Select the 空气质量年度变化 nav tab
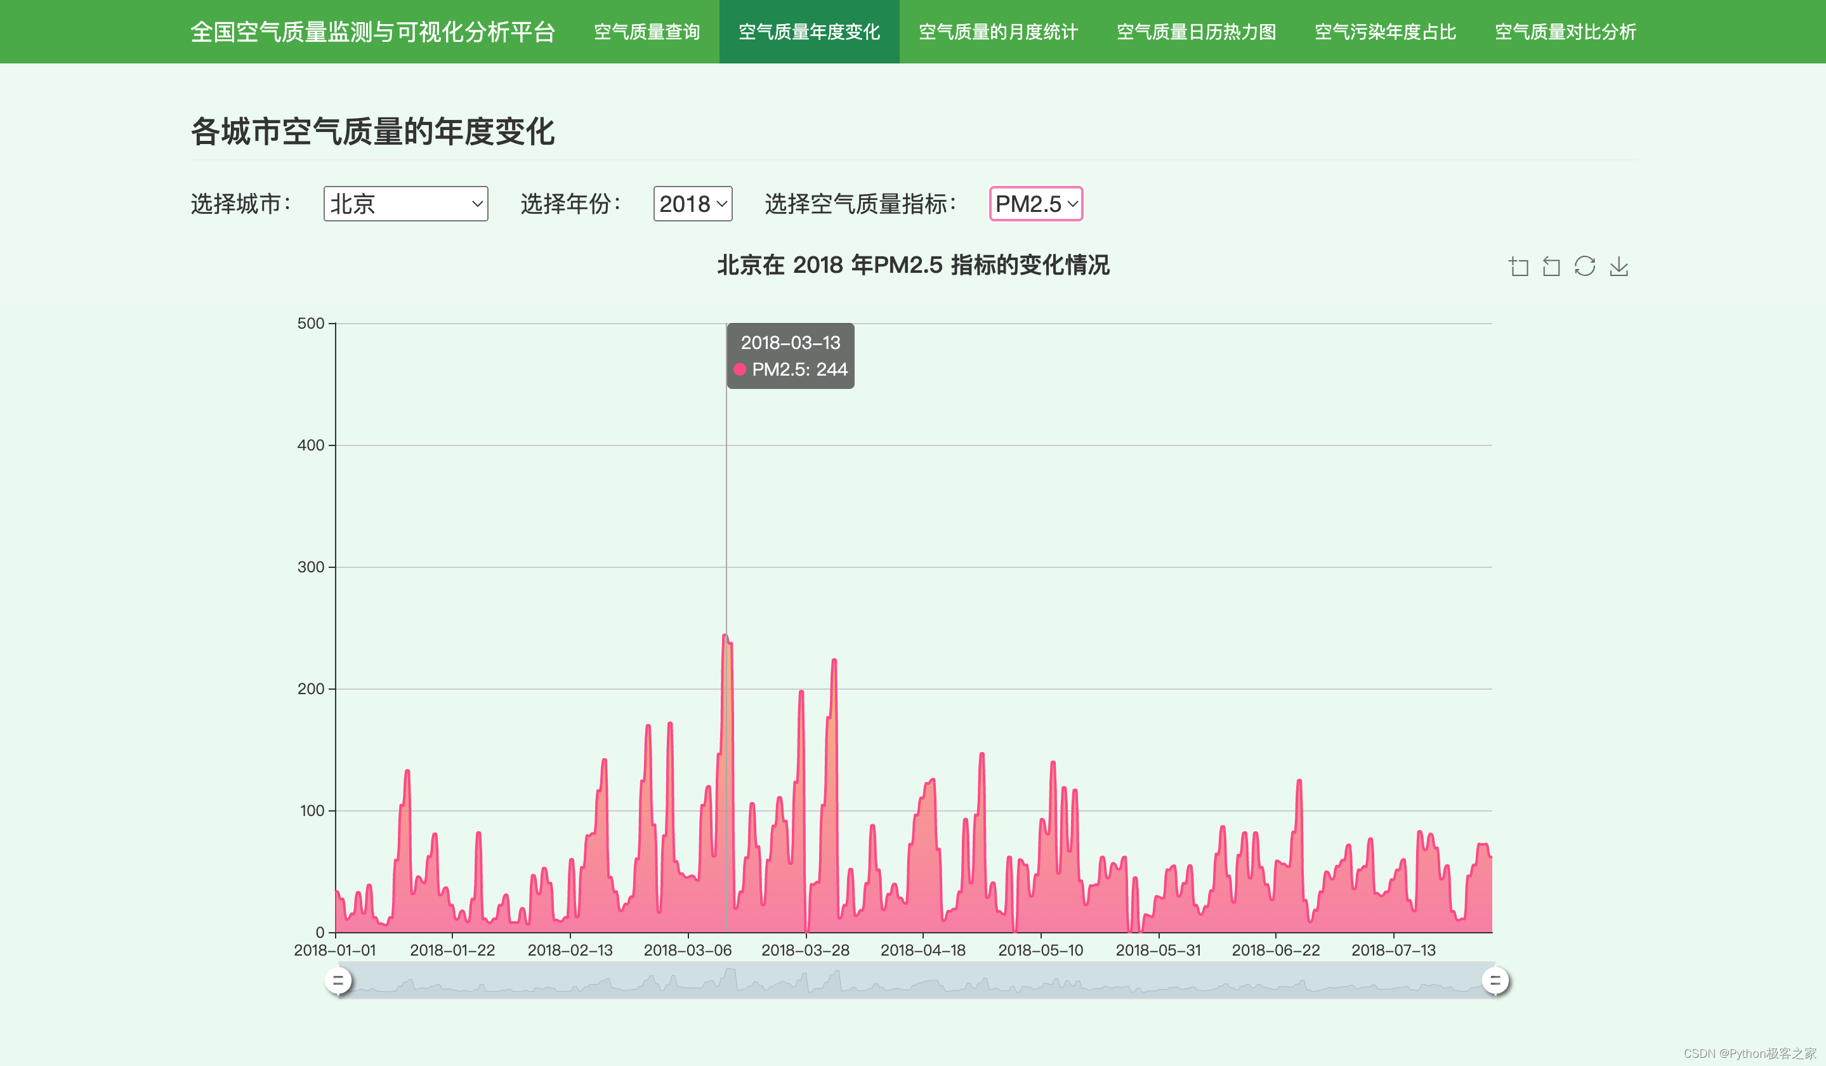The width and height of the screenshot is (1826, 1066). tap(810, 32)
